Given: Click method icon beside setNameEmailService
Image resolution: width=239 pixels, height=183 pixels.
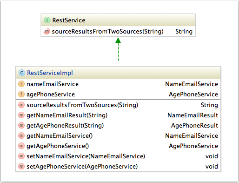Looking at the screenshot, I should [x=21, y=156].
